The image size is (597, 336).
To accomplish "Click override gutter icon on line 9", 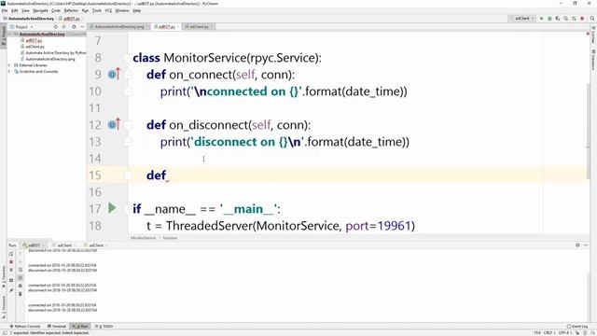I will tap(114, 74).
